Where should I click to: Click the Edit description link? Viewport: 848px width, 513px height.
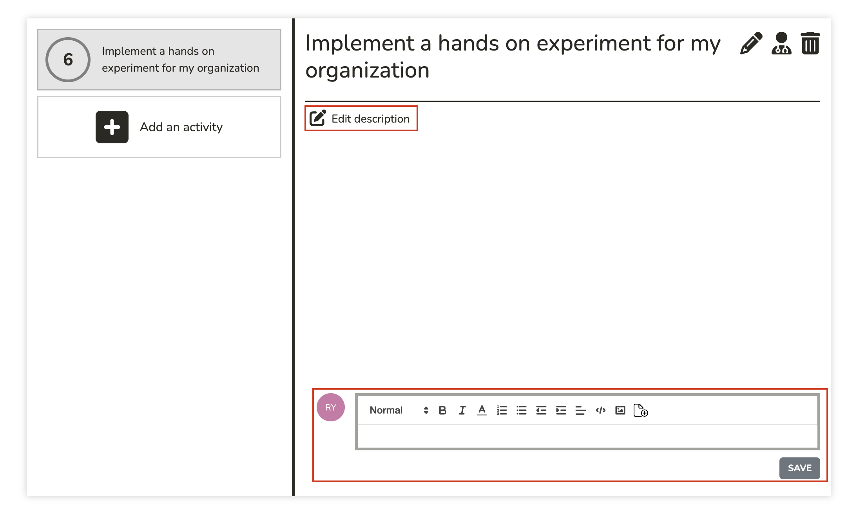point(361,119)
